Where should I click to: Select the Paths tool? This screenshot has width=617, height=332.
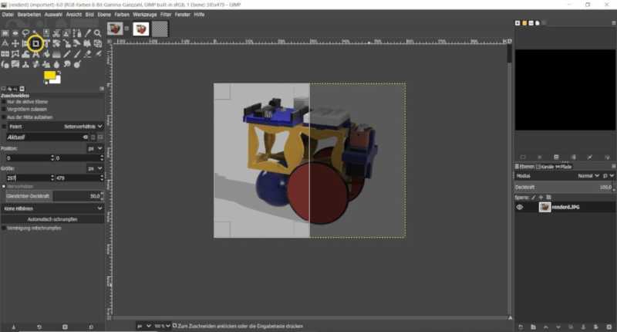coord(77,33)
